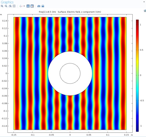This screenshot has width=146, height=137.
Task: Open the Graphics window options arrow, top right
Action: point(144,2)
